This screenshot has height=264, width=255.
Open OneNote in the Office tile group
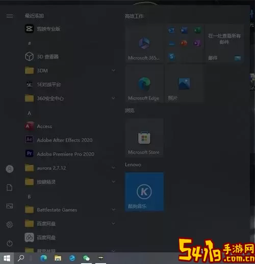click(197, 43)
